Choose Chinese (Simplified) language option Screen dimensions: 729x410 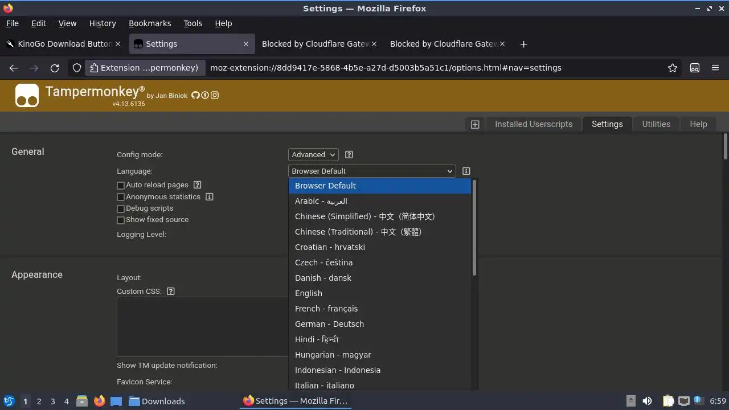pyautogui.click(x=380, y=216)
